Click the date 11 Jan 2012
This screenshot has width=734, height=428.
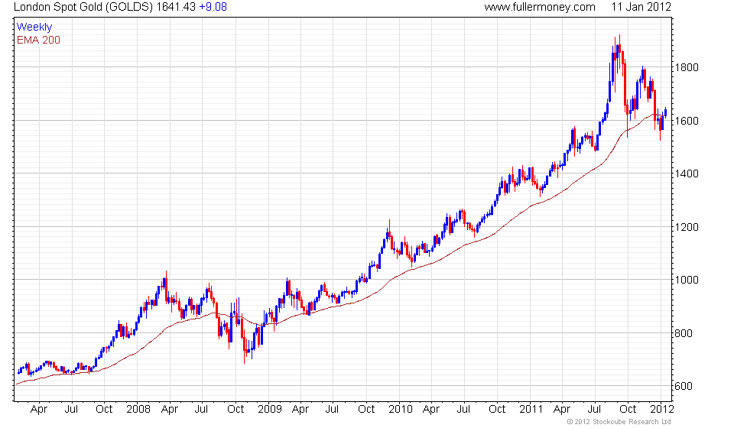click(x=641, y=7)
